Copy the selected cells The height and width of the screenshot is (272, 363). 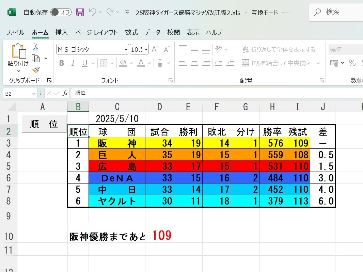[x=36, y=58]
